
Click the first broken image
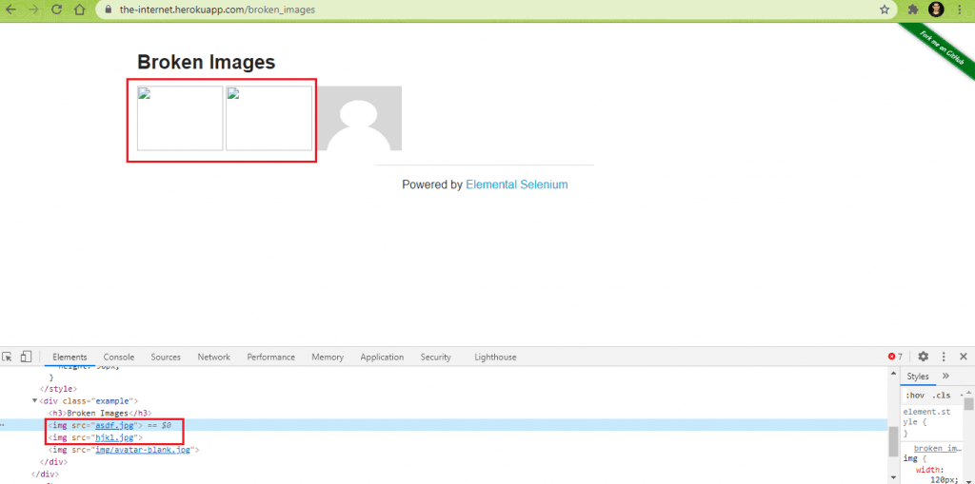180,118
